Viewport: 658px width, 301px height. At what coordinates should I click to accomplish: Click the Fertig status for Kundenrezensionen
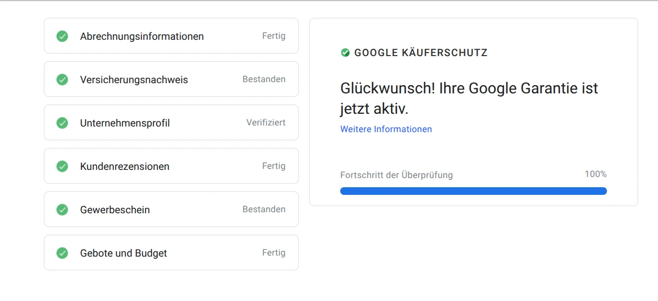(x=274, y=166)
